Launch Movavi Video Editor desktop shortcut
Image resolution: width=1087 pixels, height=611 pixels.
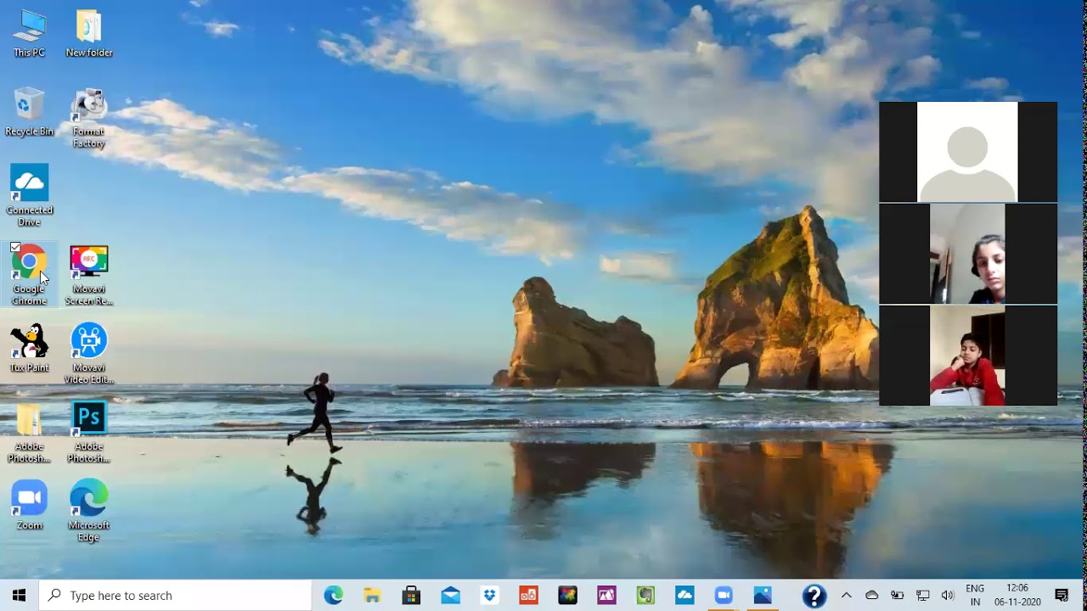89,341
